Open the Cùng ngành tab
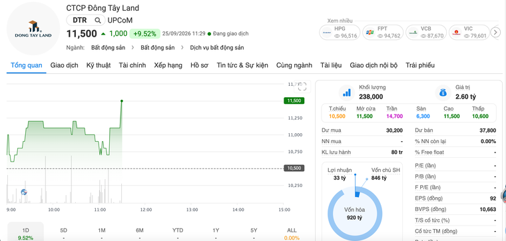The height and width of the screenshot is (241, 506). (294, 65)
